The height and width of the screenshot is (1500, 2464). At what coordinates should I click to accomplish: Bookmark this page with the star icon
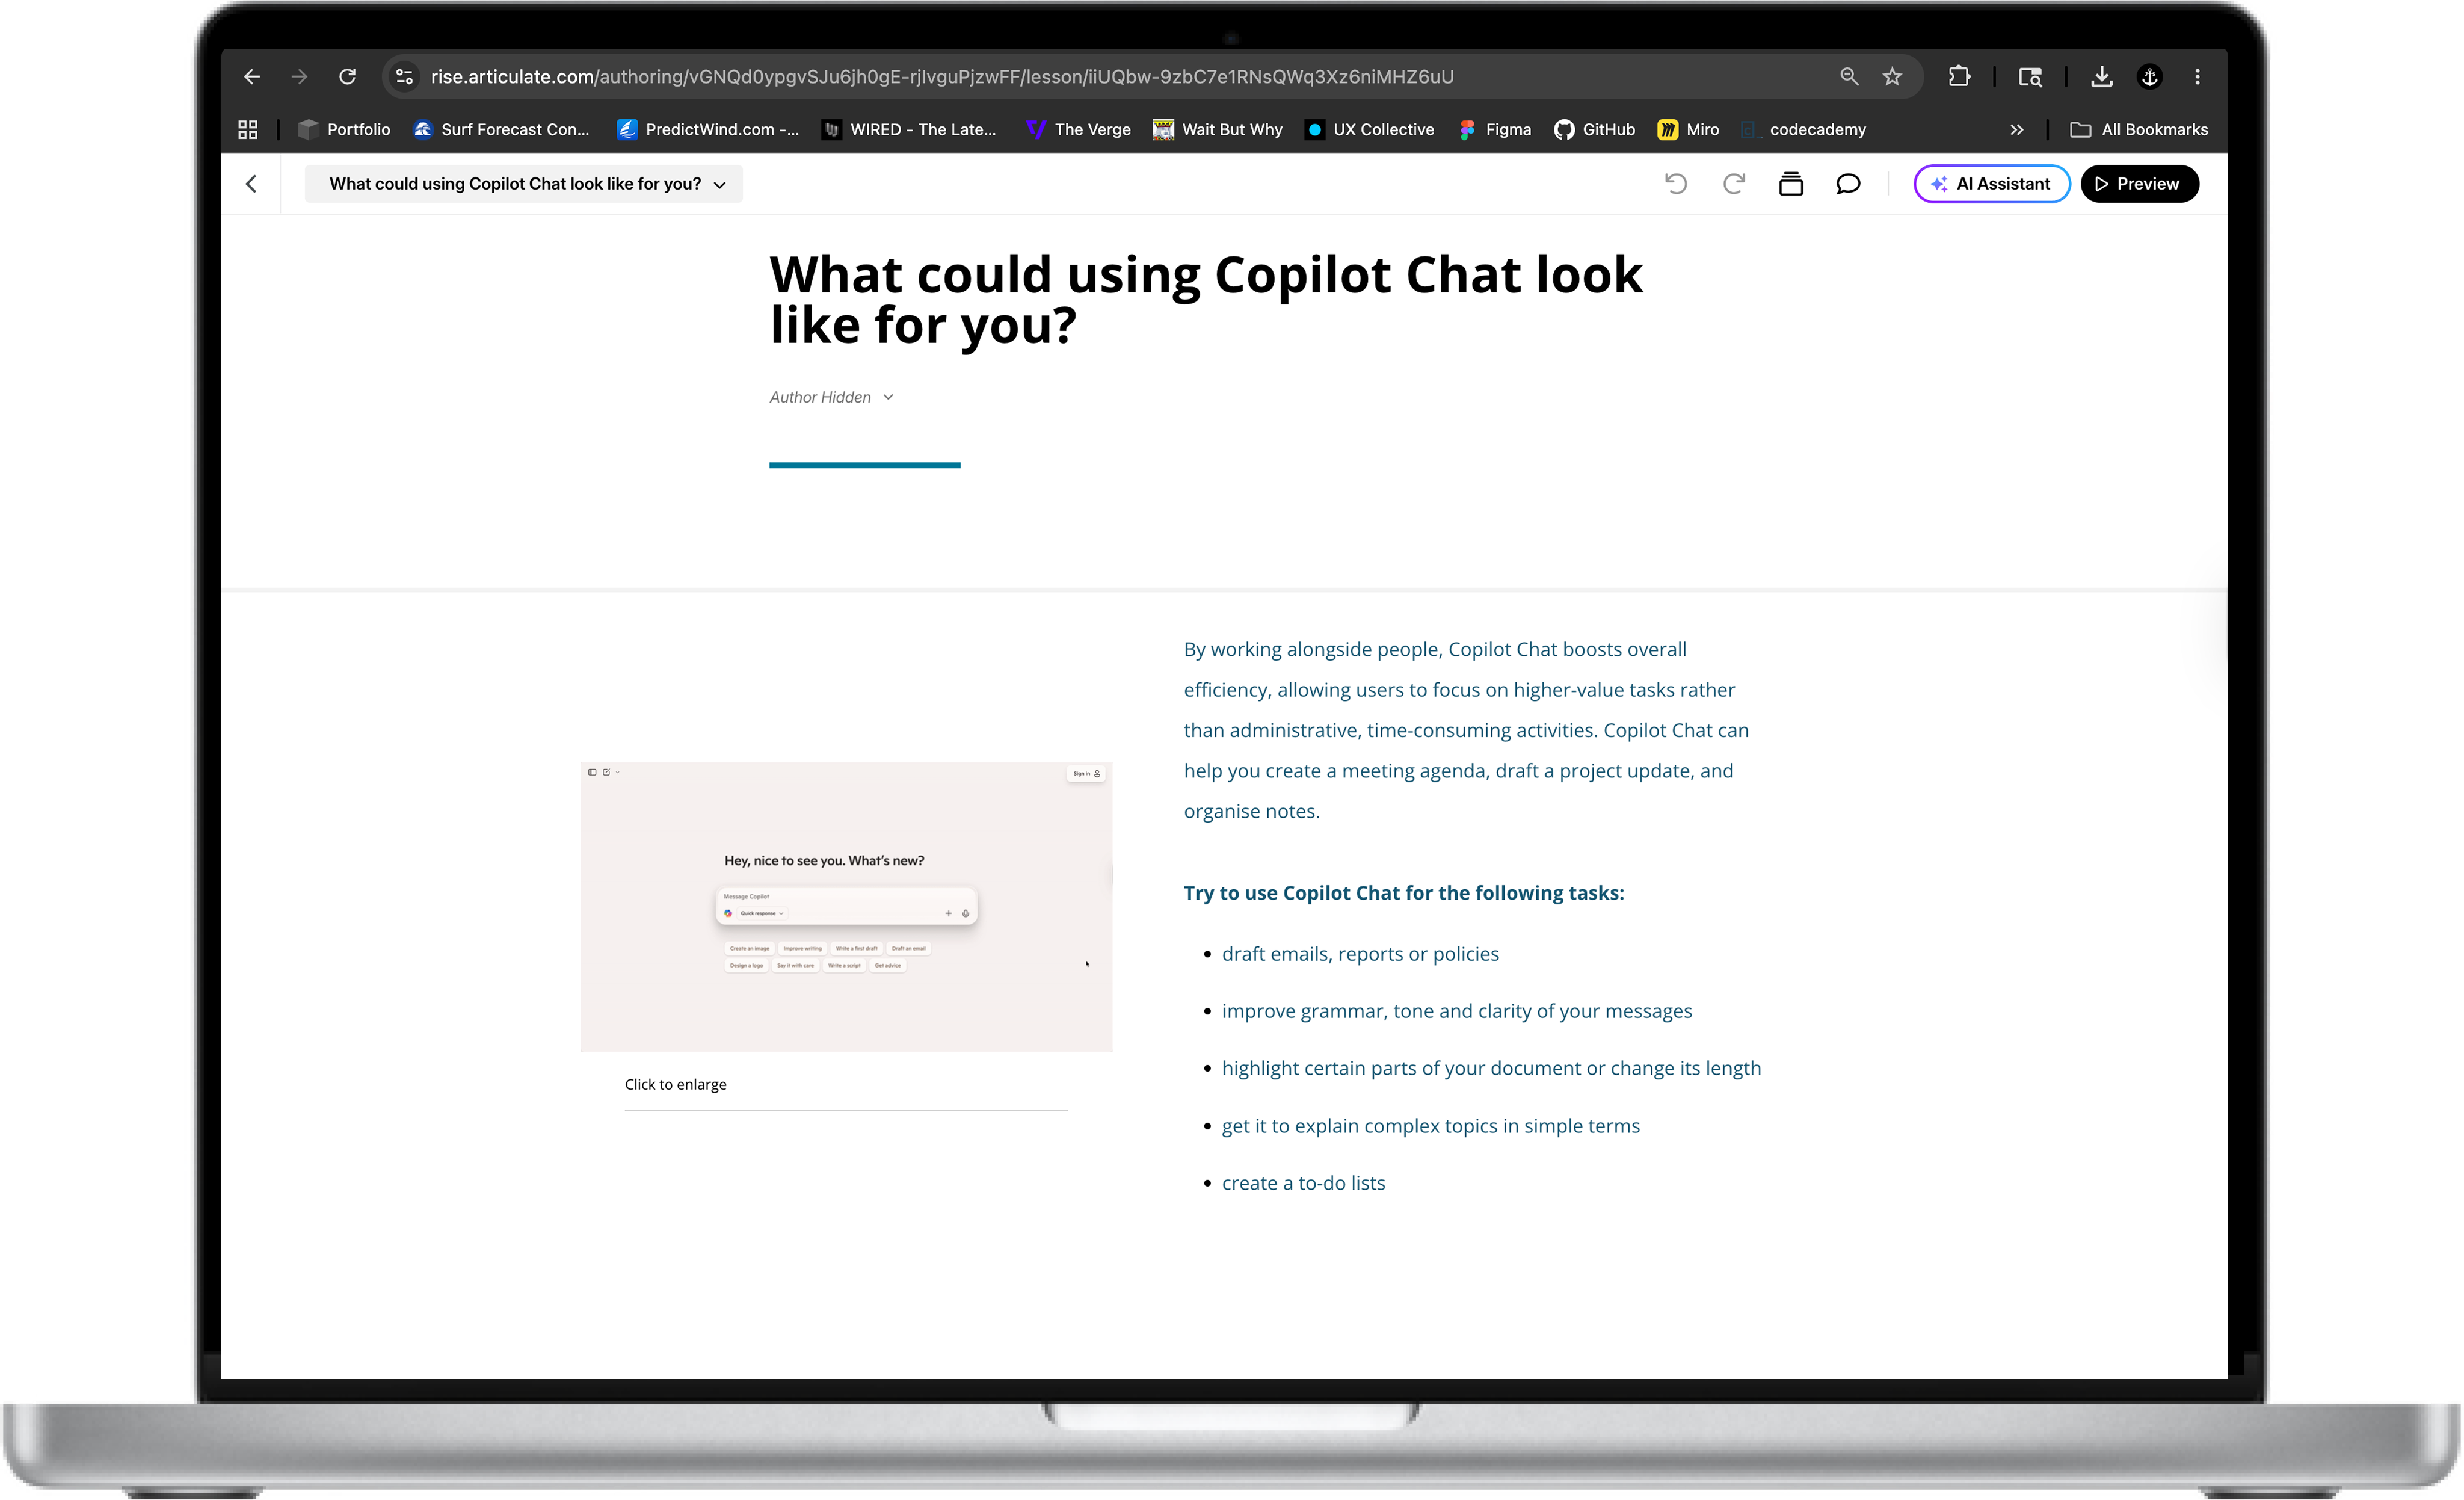click(x=1892, y=77)
